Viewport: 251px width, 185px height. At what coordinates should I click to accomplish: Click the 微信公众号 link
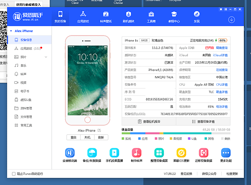209,174
